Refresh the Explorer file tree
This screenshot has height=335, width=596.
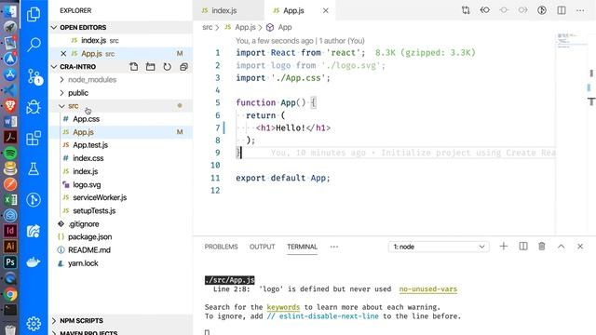[x=168, y=67]
